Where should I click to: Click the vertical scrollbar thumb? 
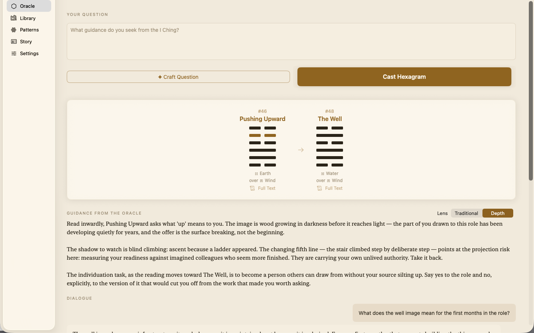pyautogui.click(x=531, y=91)
